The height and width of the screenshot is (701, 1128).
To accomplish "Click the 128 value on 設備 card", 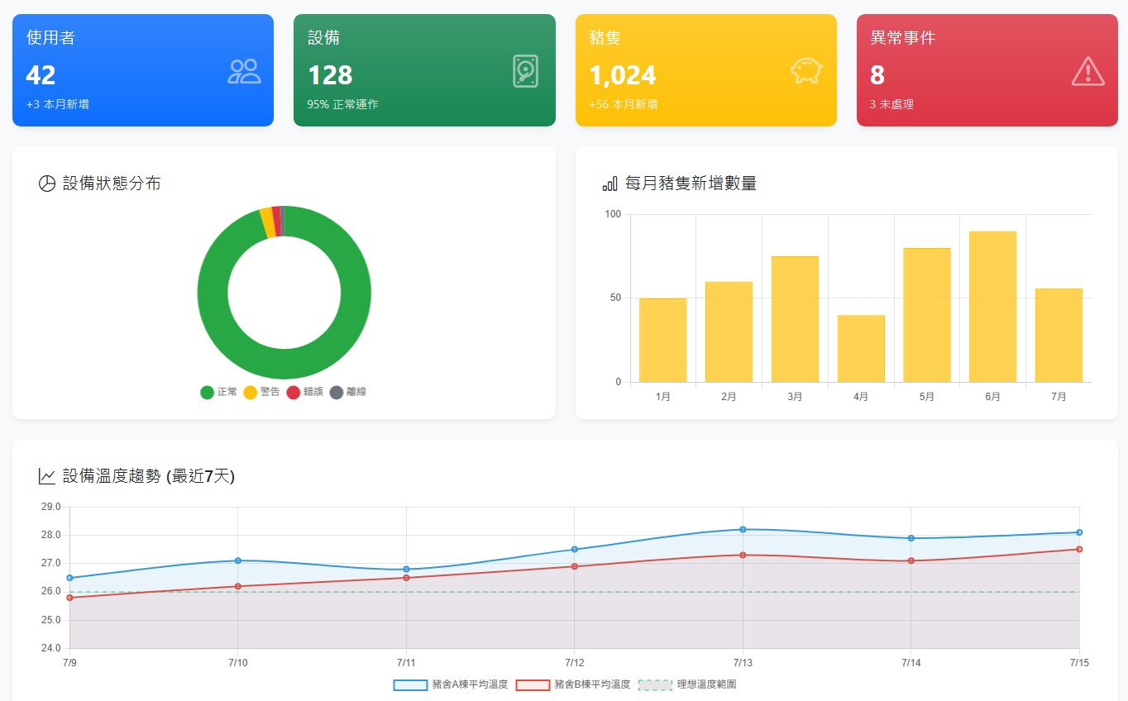I will 330,75.
